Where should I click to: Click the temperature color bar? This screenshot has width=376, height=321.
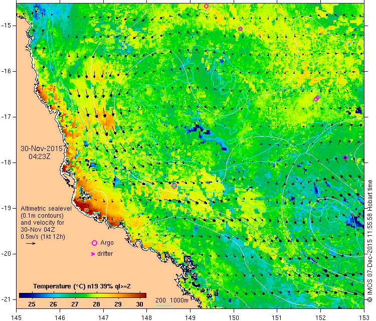83,295
